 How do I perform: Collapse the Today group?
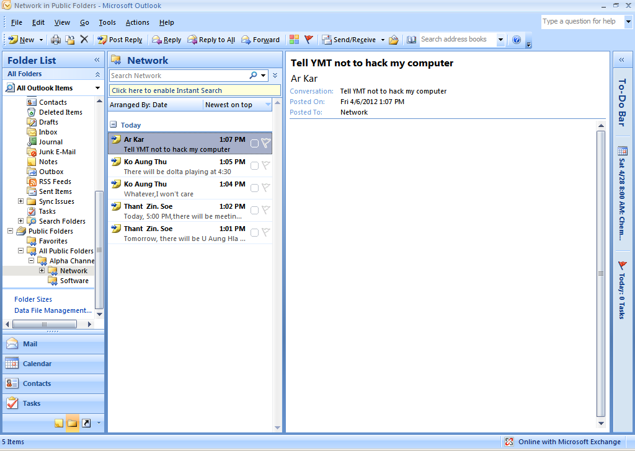point(113,125)
